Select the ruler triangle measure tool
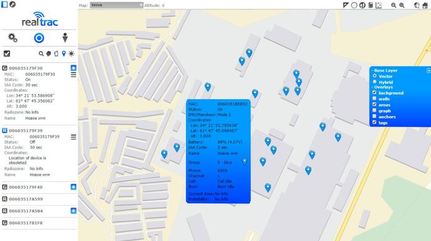Image resolution: width=431 pixels, height=241 pixels. click(x=346, y=5)
